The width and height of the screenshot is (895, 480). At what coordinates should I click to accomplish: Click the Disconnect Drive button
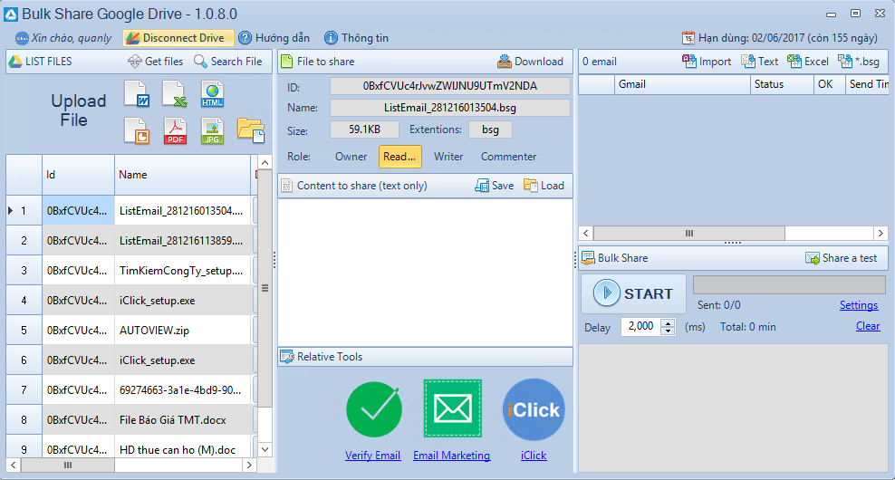(178, 38)
